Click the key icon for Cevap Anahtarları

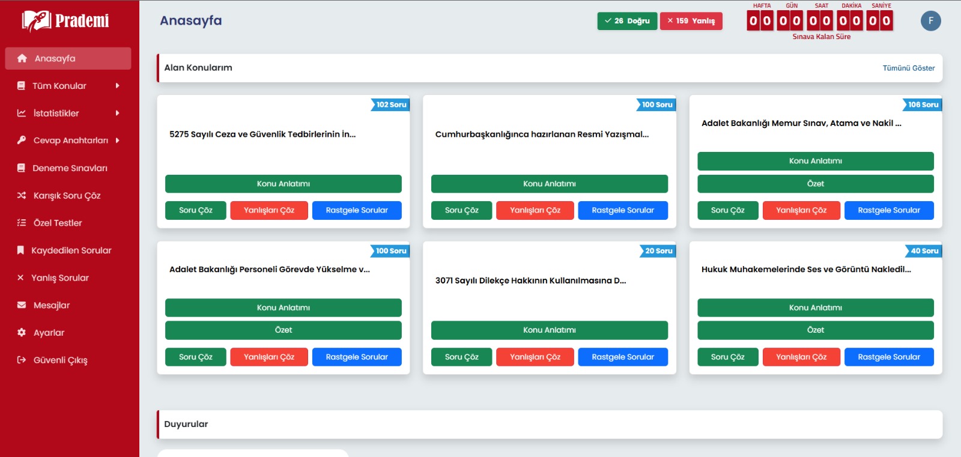22,141
